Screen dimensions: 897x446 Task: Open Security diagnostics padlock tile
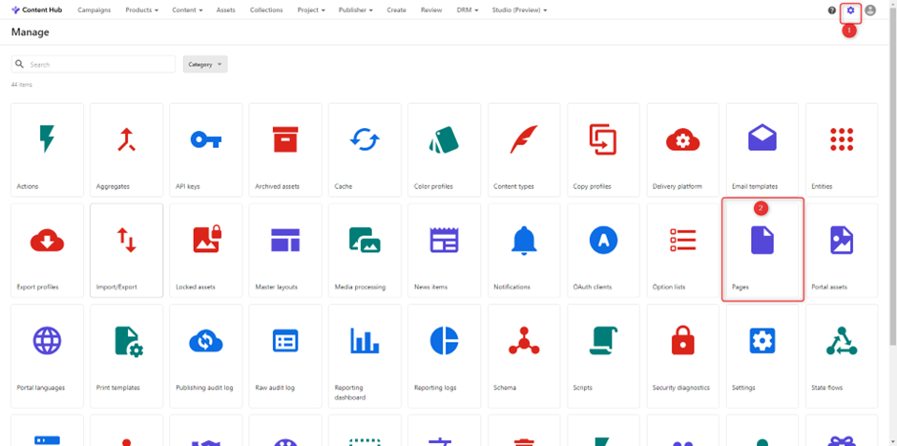point(683,356)
